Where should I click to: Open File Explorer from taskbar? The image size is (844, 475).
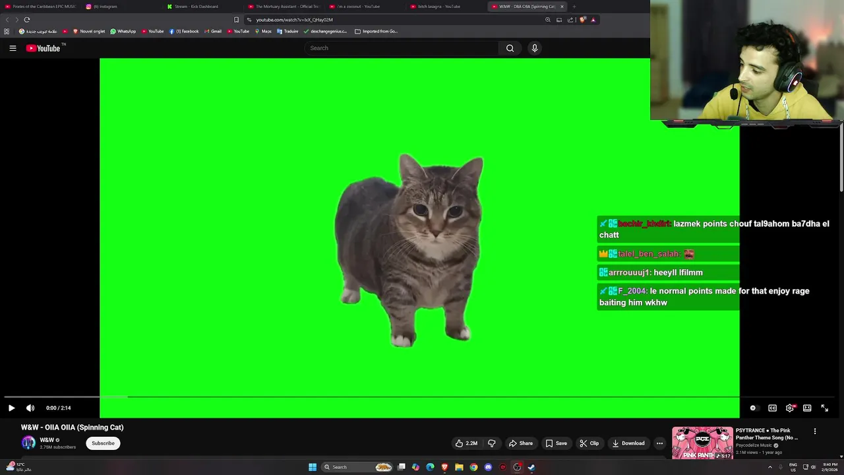459,467
